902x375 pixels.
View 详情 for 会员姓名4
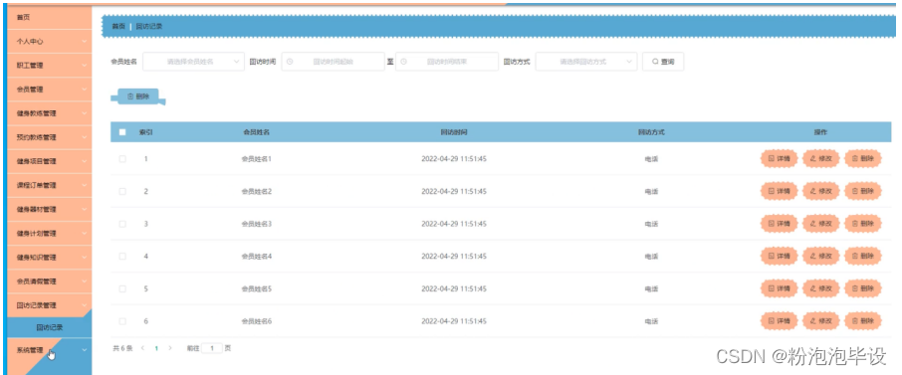coord(779,256)
